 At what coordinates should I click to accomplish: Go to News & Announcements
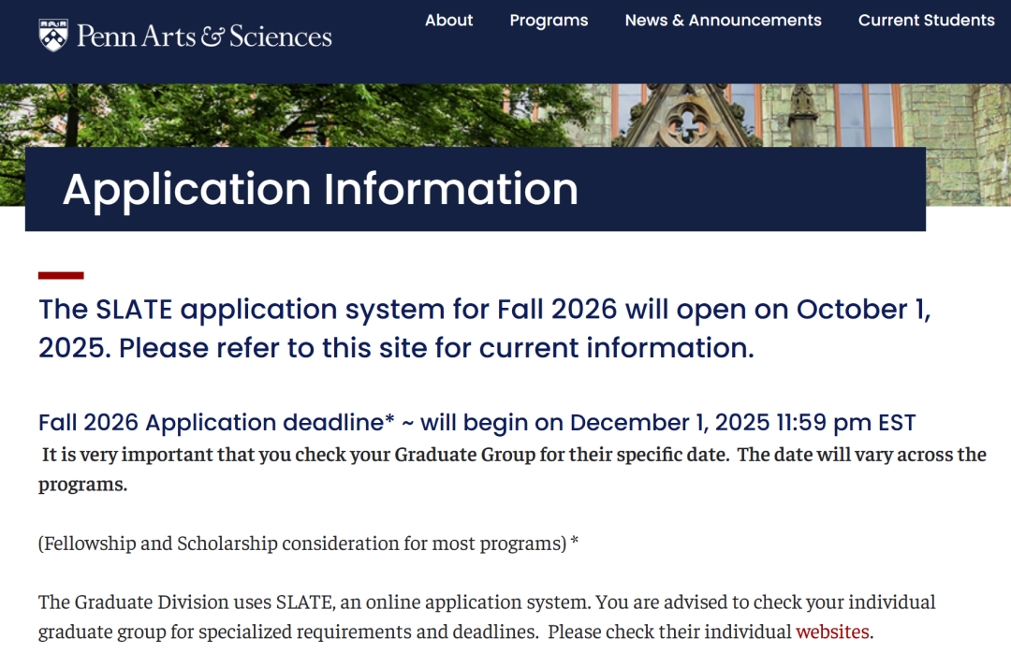[x=723, y=21]
